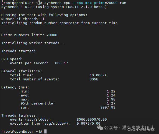Screen dimensions: 159x134
Task: Click the line 'Initializing worker threads...'
Action: [33, 43]
